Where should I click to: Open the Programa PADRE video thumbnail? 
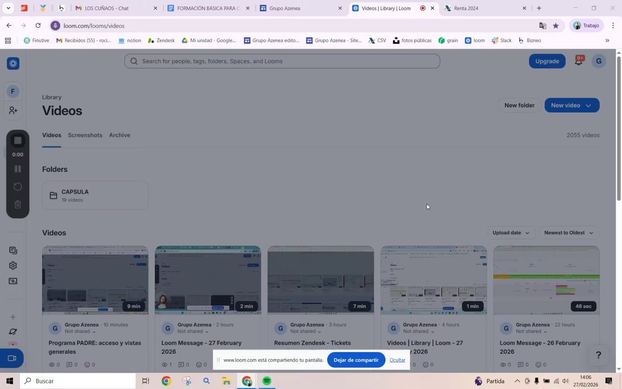pos(95,280)
